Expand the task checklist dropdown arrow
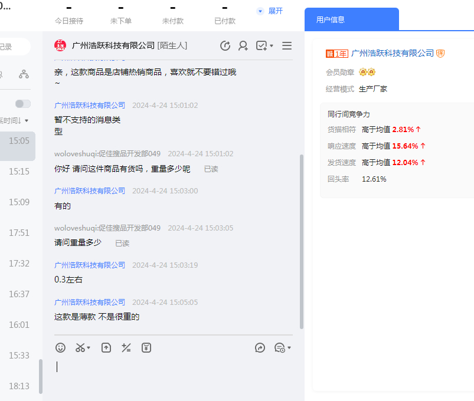474x401 pixels. pos(272,46)
